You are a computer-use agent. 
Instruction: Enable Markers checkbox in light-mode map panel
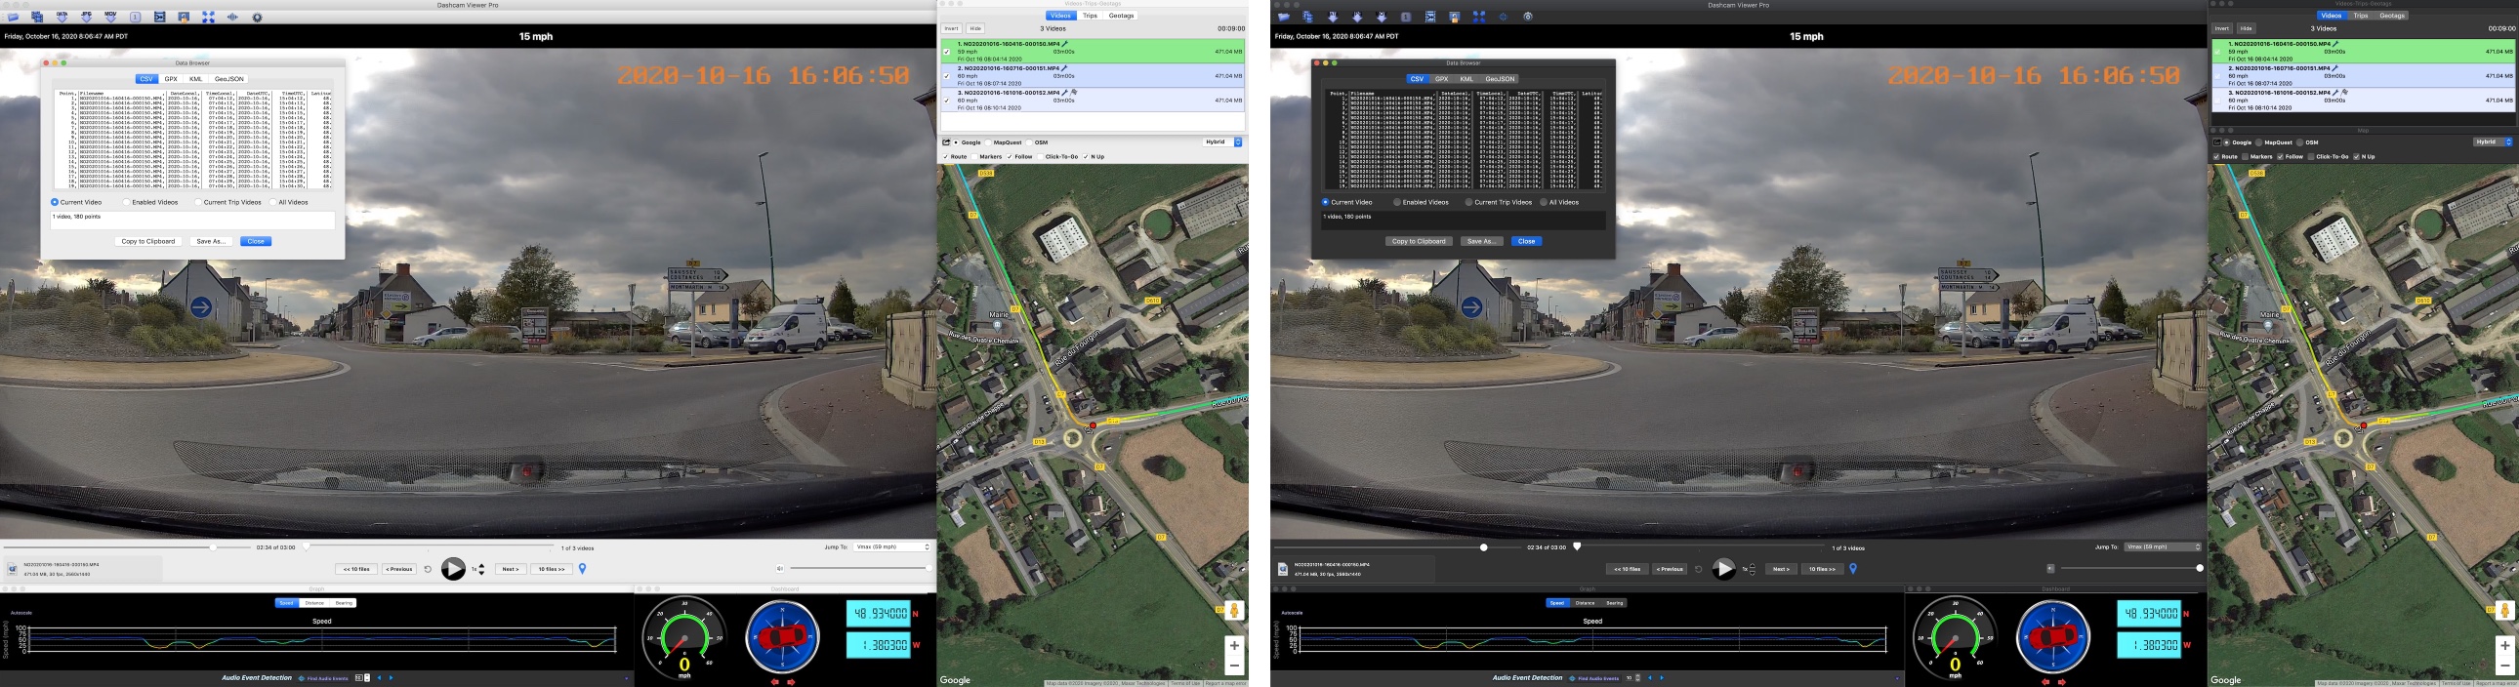(974, 156)
